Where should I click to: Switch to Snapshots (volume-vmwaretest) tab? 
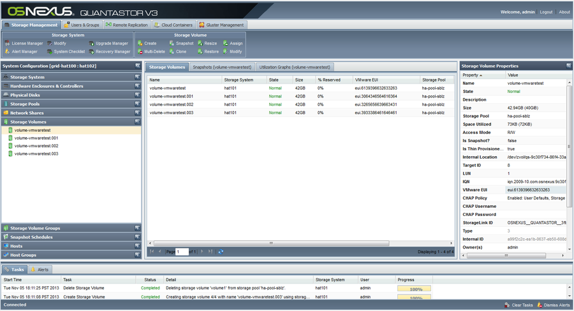coord(222,67)
